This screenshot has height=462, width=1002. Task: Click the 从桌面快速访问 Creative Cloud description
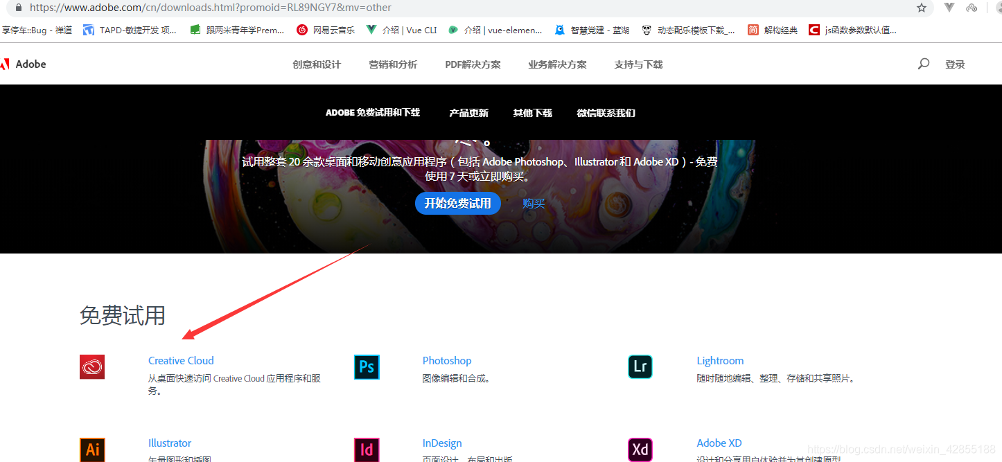[x=234, y=384]
